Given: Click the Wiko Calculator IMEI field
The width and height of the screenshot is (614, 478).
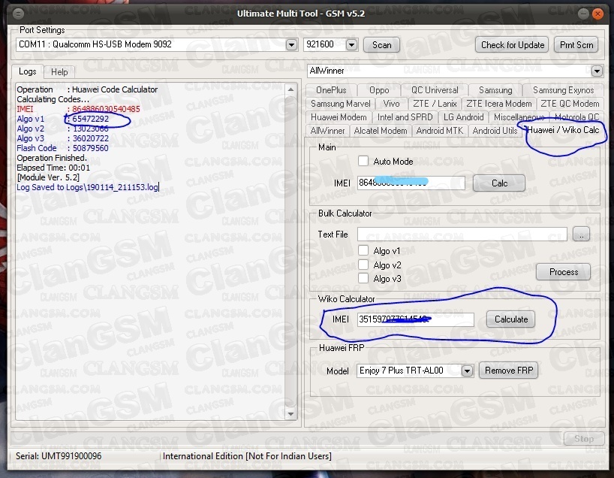Looking at the screenshot, I should click(416, 319).
